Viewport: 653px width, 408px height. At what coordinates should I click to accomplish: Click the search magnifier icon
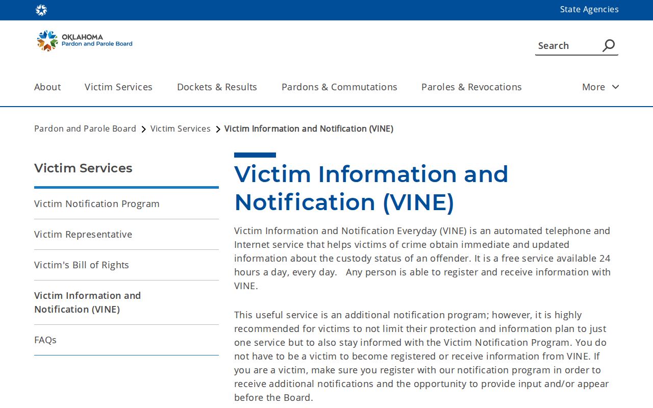[x=609, y=45]
